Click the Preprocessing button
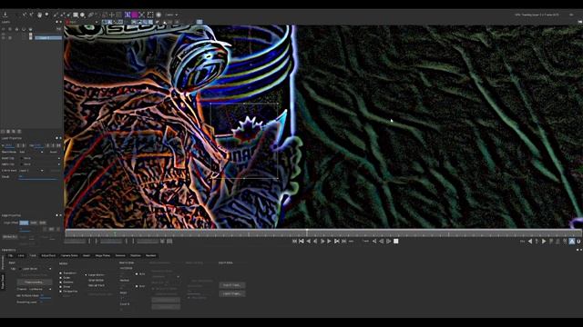This screenshot has width=583, height=327. click(x=35, y=282)
